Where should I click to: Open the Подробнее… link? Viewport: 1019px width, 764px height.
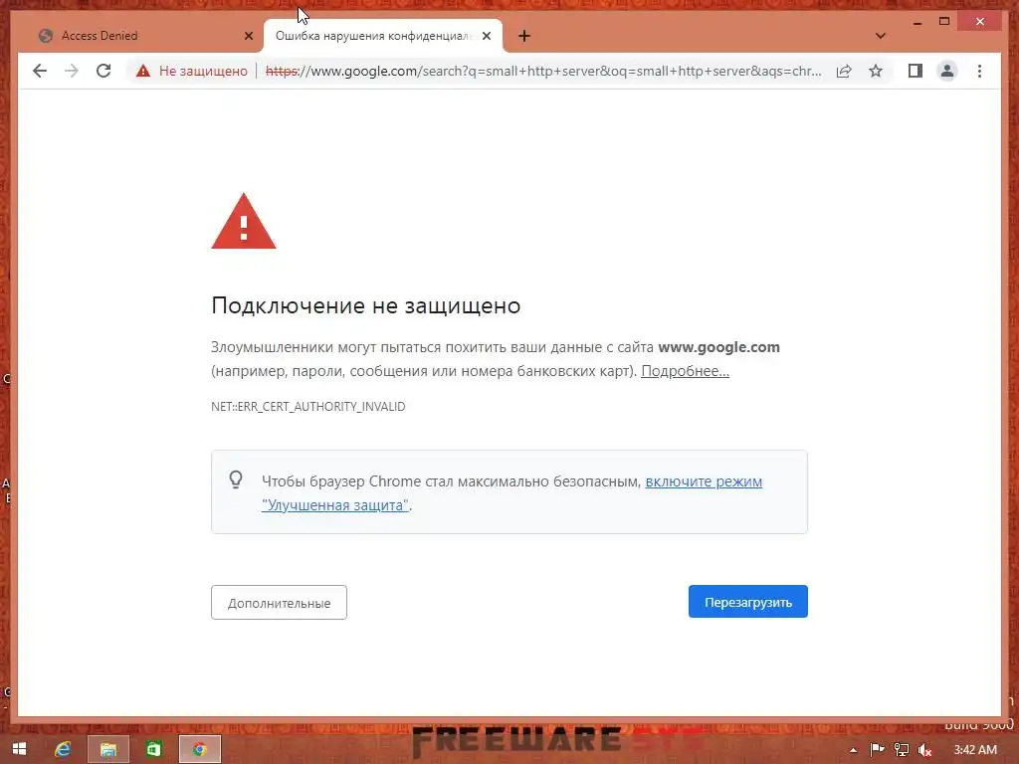tap(685, 371)
